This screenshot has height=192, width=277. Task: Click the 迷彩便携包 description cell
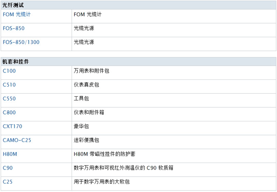point(86,140)
